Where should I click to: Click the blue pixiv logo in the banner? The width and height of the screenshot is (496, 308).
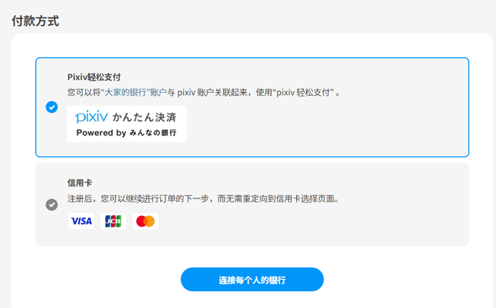[x=91, y=117]
